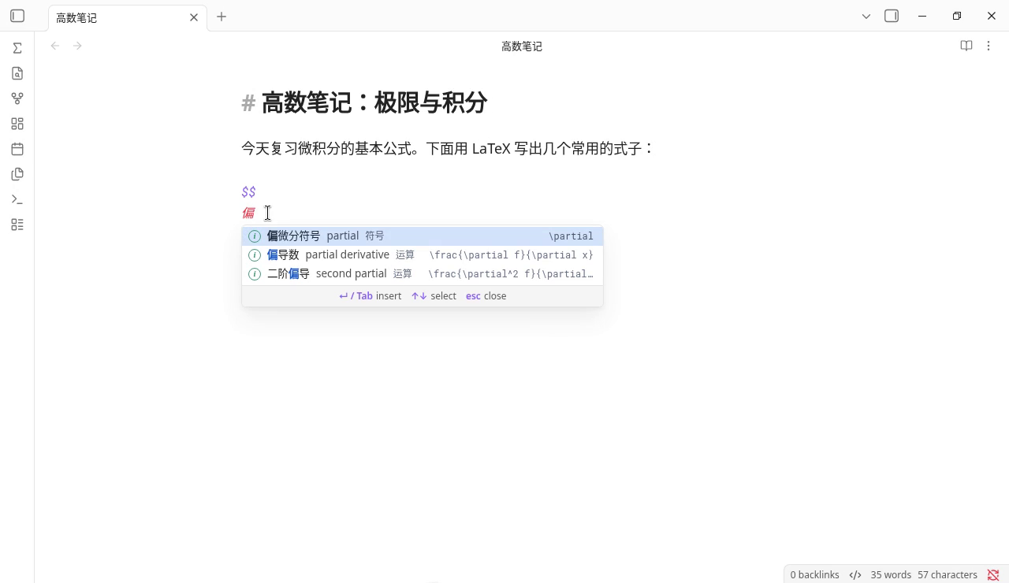Expand the tab list chevron dropdown
This screenshot has width=1009, height=583.
(866, 16)
